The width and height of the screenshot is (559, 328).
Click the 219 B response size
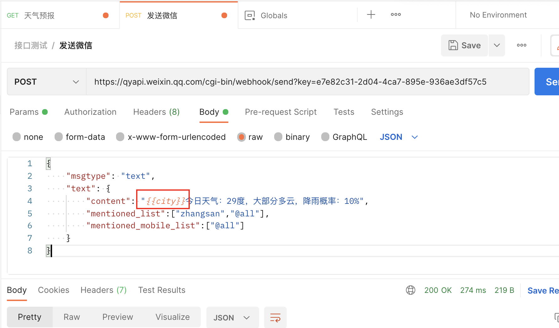[x=504, y=290]
